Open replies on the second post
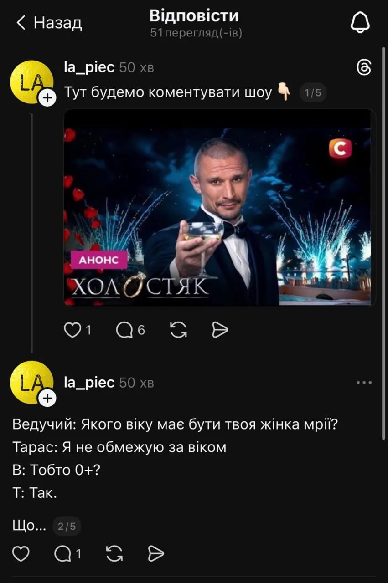Screen dimensions: 388x583 [x=62, y=553]
